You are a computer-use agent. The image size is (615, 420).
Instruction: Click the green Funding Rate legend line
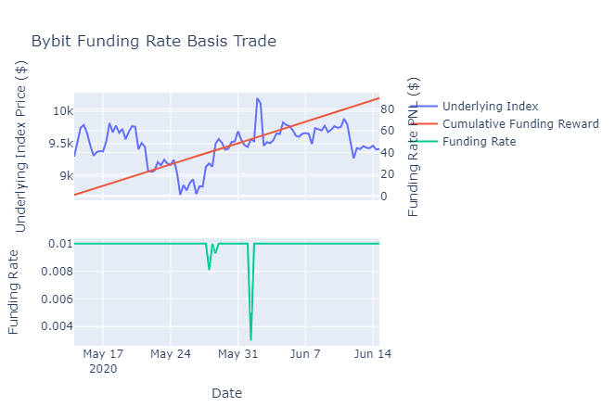tap(425, 142)
